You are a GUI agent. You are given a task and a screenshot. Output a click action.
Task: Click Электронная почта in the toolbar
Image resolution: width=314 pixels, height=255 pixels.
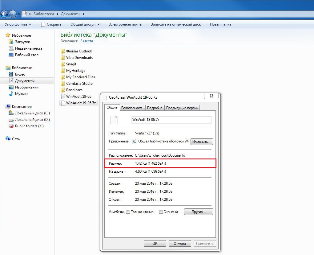pyautogui.click(x=125, y=24)
